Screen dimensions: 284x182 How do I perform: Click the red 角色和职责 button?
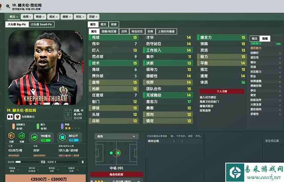tap(117, 174)
